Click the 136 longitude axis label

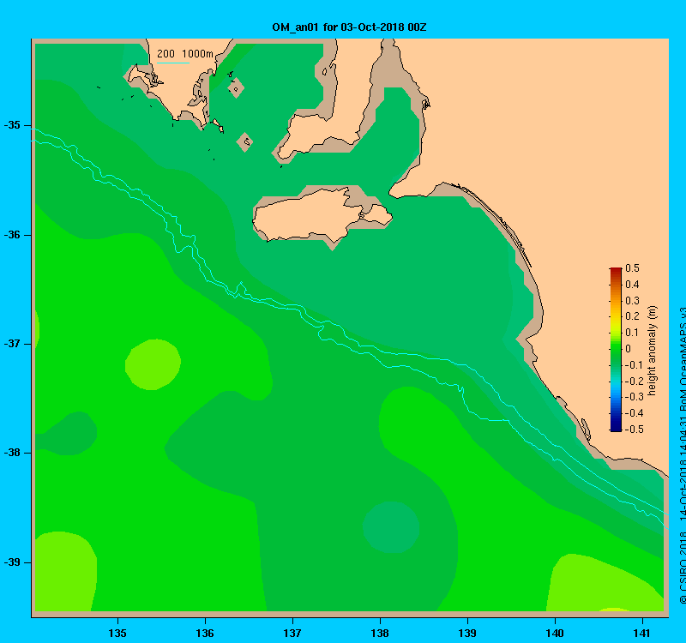tap(205, 633)
